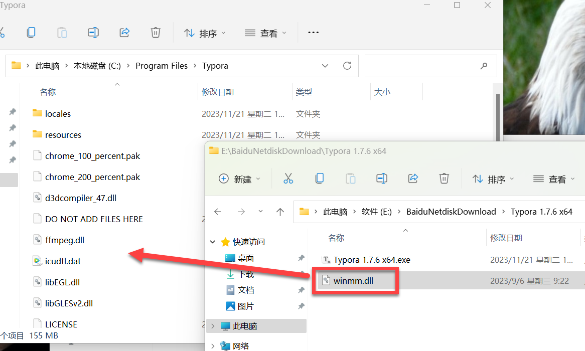The image size is (585, 351).
Task: Open 文档 in quick access sidebar
Action: point(246,290)
